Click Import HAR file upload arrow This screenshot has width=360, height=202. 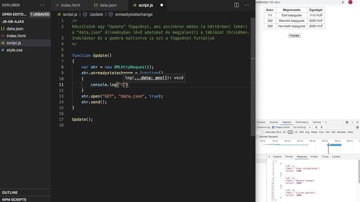[x=316, y=127]
